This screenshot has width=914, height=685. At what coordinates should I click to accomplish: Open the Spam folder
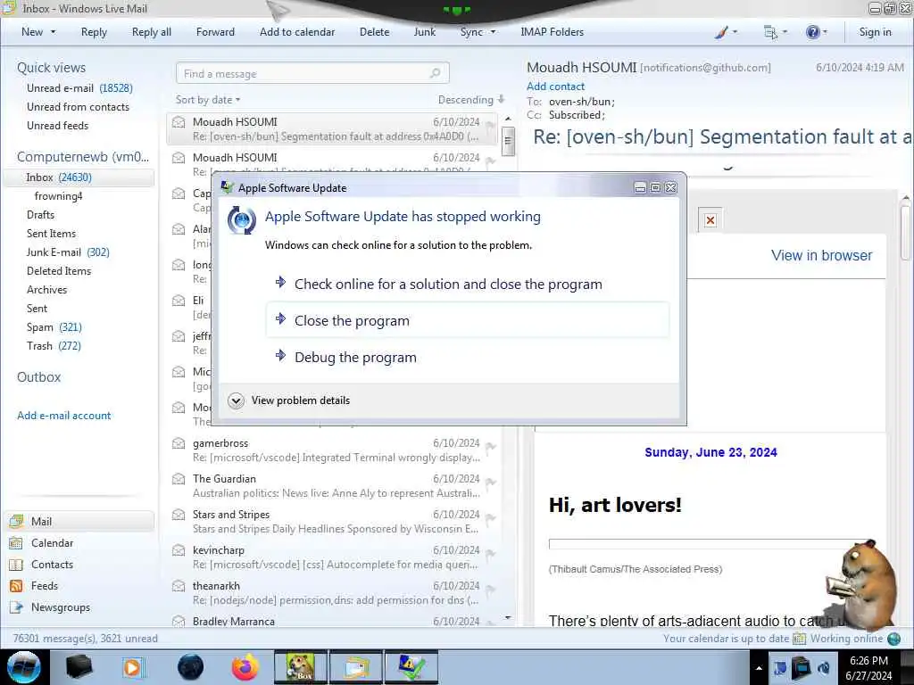click(x=54, y=326)
